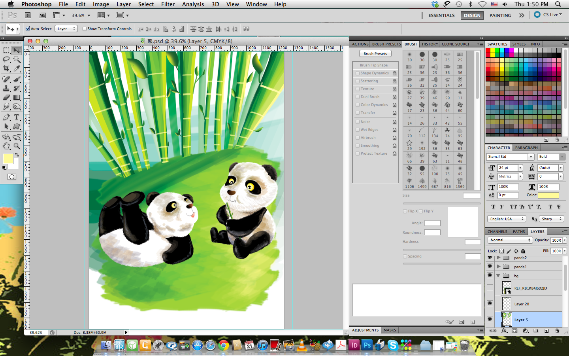Lock all for the layer
The image size is (569, 356).
click(523, 251)
